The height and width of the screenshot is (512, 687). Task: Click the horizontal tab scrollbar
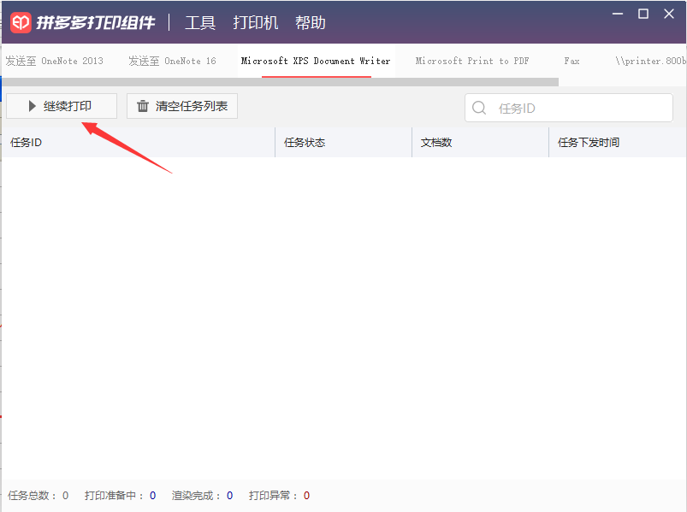pos(281,82)
